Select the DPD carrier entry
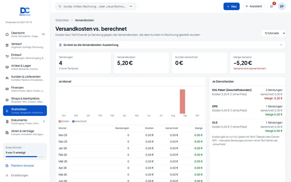The image size is (291, 182). tap(247, 111)
